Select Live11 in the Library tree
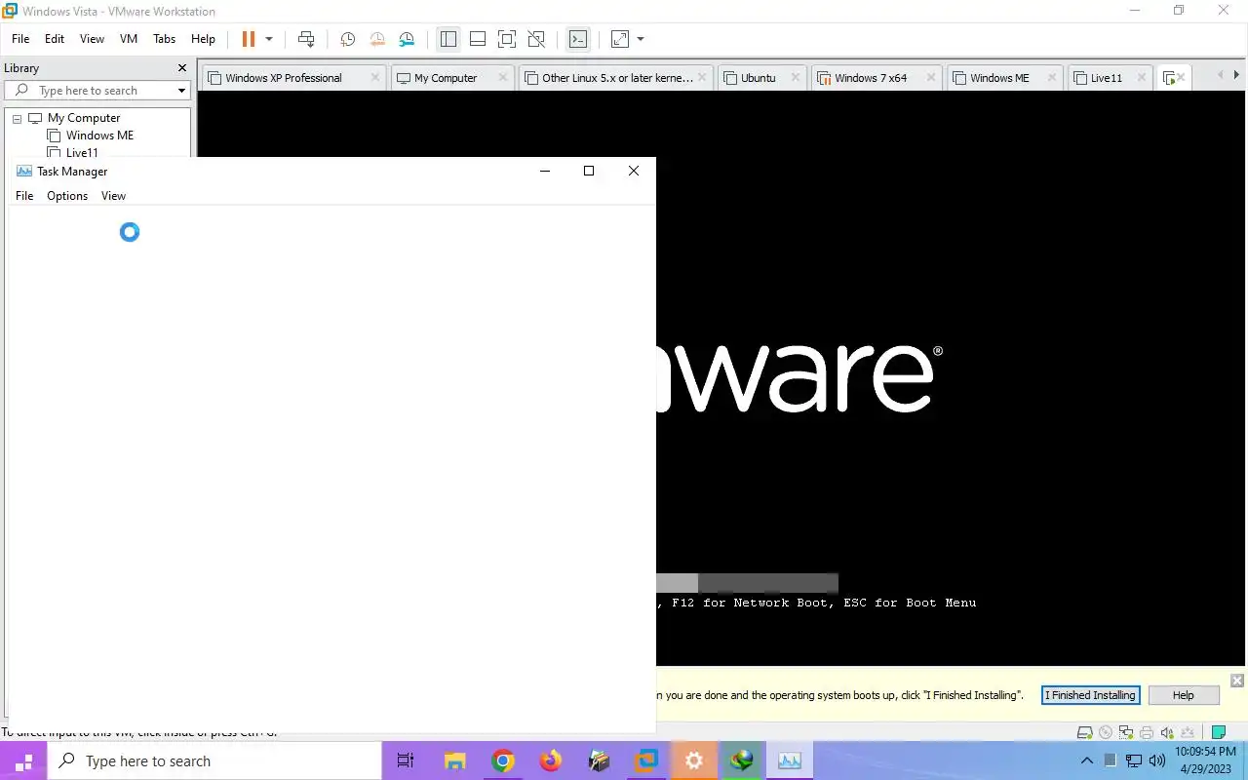1248x780 pixels. (x=82, y=153)
